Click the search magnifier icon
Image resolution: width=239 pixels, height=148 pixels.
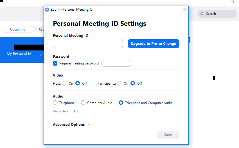tap(202, 14)
